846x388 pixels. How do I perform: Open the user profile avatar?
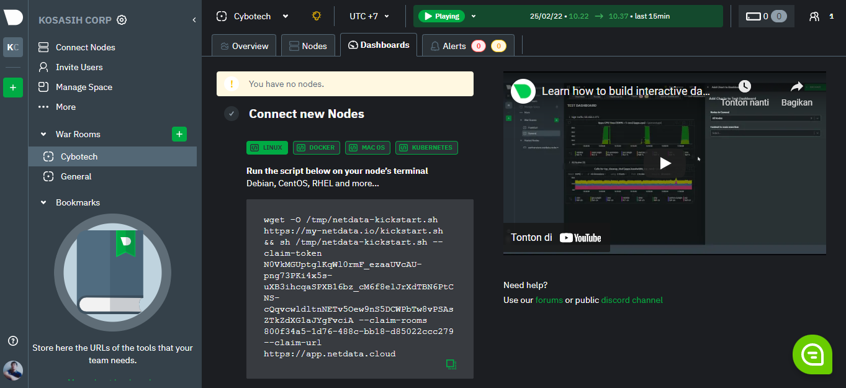(13, 371)
